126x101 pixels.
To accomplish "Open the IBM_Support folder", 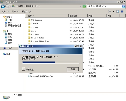I will pyautogui.click(x=37, y=20).
